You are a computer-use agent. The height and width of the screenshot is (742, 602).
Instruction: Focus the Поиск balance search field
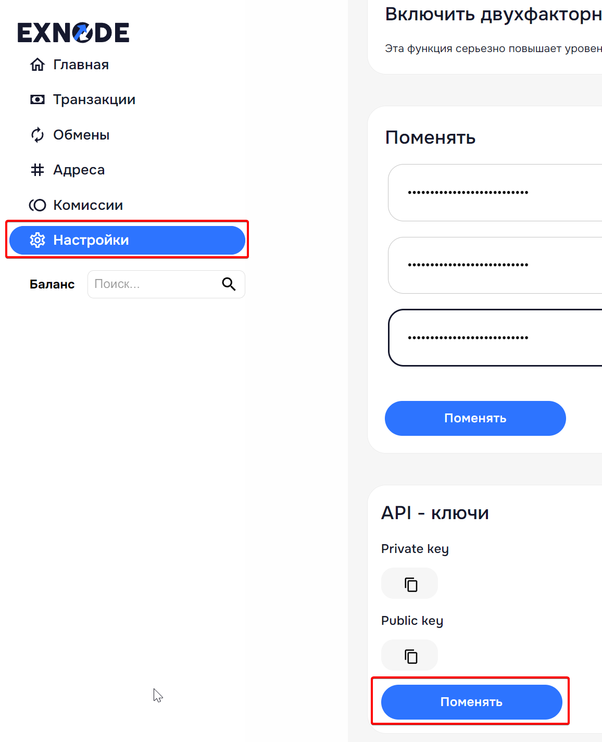[154, 284]
